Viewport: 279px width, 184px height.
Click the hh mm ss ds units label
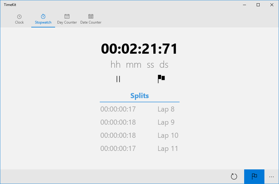click(139, 65)
